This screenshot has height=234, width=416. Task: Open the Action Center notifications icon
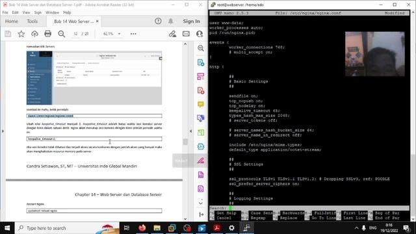tap(406, 228)
